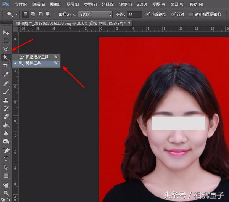Open the 滤镜(T) menu
This screenshot has width=229, height=202.
pos(126,5)
